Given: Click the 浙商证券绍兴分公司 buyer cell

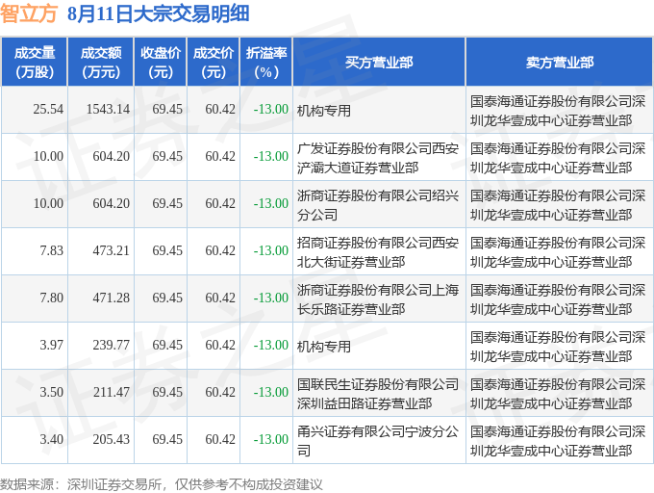Looking at the screenshot, I should (378, 205).
